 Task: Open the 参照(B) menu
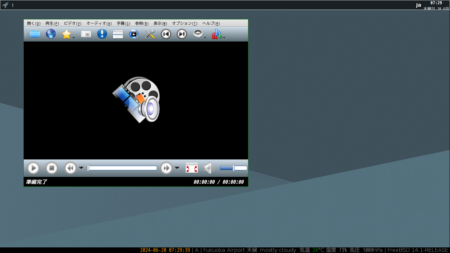[x=142, y=23]
